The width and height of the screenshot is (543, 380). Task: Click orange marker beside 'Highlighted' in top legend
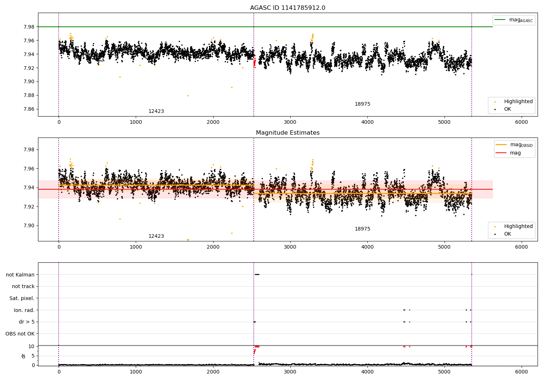click(x=495, y=102)
